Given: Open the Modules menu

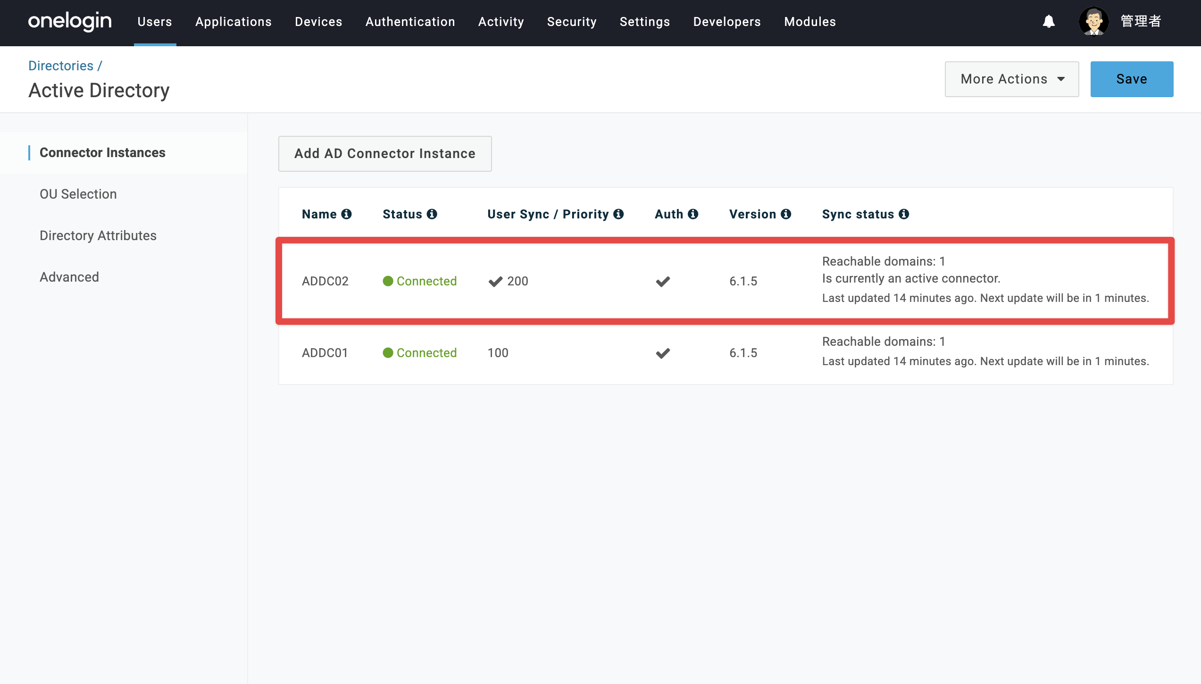Looking at the screenshot, I should pos(810,22).
